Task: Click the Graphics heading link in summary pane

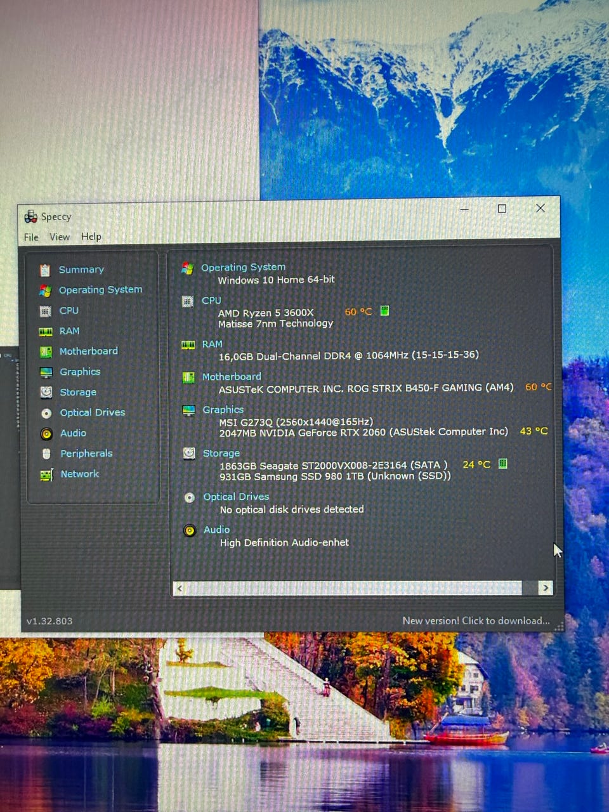Action: (x=223, y=410)
